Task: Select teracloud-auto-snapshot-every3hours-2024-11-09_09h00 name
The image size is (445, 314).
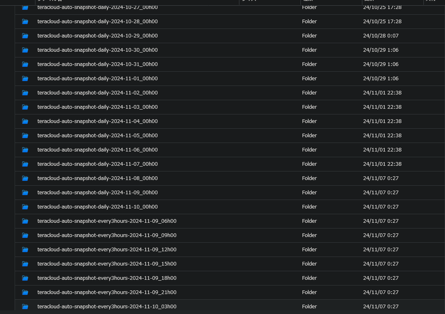Action: click(x=107, y=235)
